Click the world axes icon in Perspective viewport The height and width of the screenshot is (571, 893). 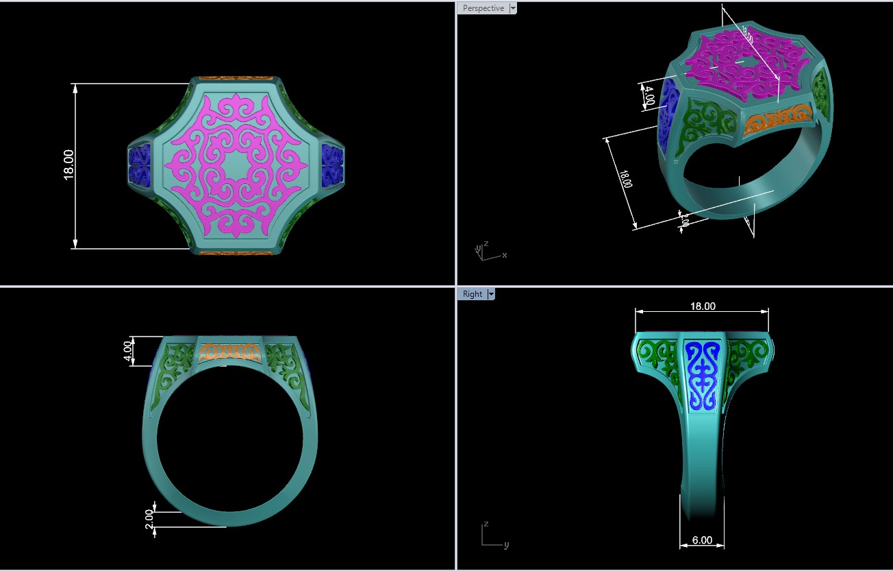click(x=490, y=251)
